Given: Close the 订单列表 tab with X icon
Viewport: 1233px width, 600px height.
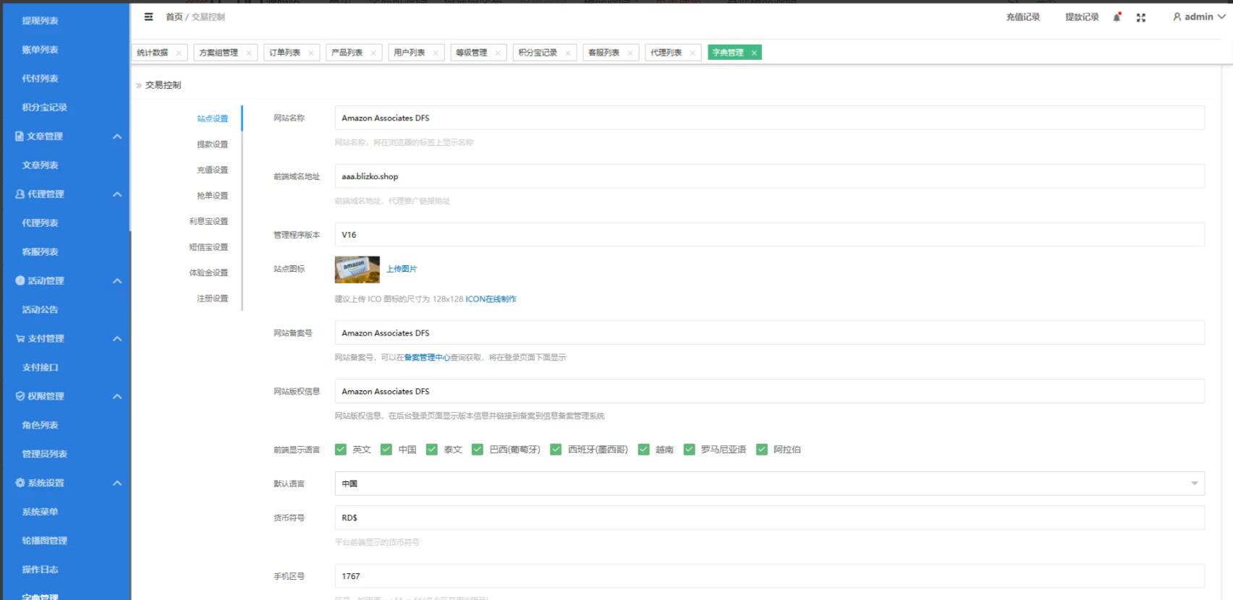Looking at the screenshot, I should 311,53.
